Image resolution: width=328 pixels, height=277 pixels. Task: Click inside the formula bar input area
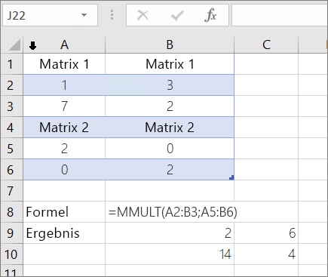click(280, 15)
